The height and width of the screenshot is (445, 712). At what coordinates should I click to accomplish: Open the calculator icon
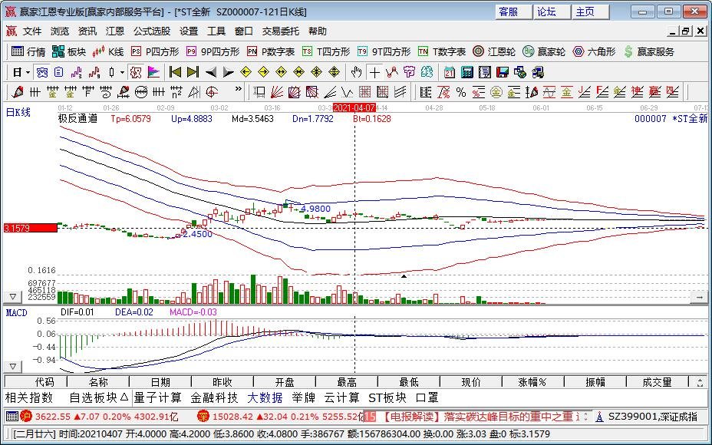click(x=466, y=72)
